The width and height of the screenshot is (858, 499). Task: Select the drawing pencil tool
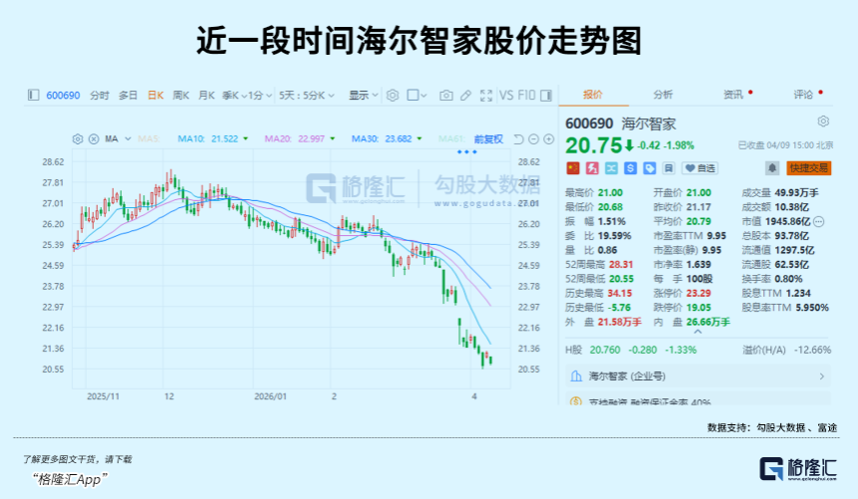coord(465,96)
